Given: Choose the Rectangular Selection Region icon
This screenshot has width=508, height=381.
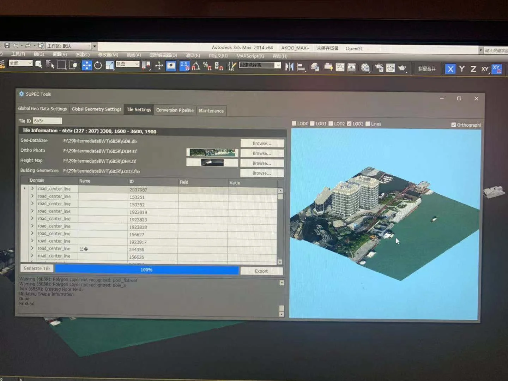Looking at the screenshot, I should point(62,65).
